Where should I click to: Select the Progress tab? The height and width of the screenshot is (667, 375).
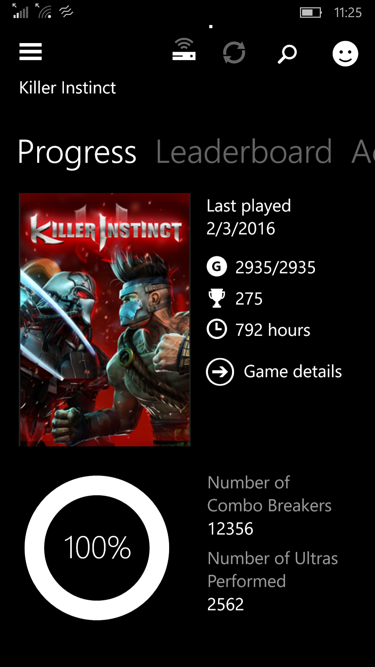(x=77, y=153)
